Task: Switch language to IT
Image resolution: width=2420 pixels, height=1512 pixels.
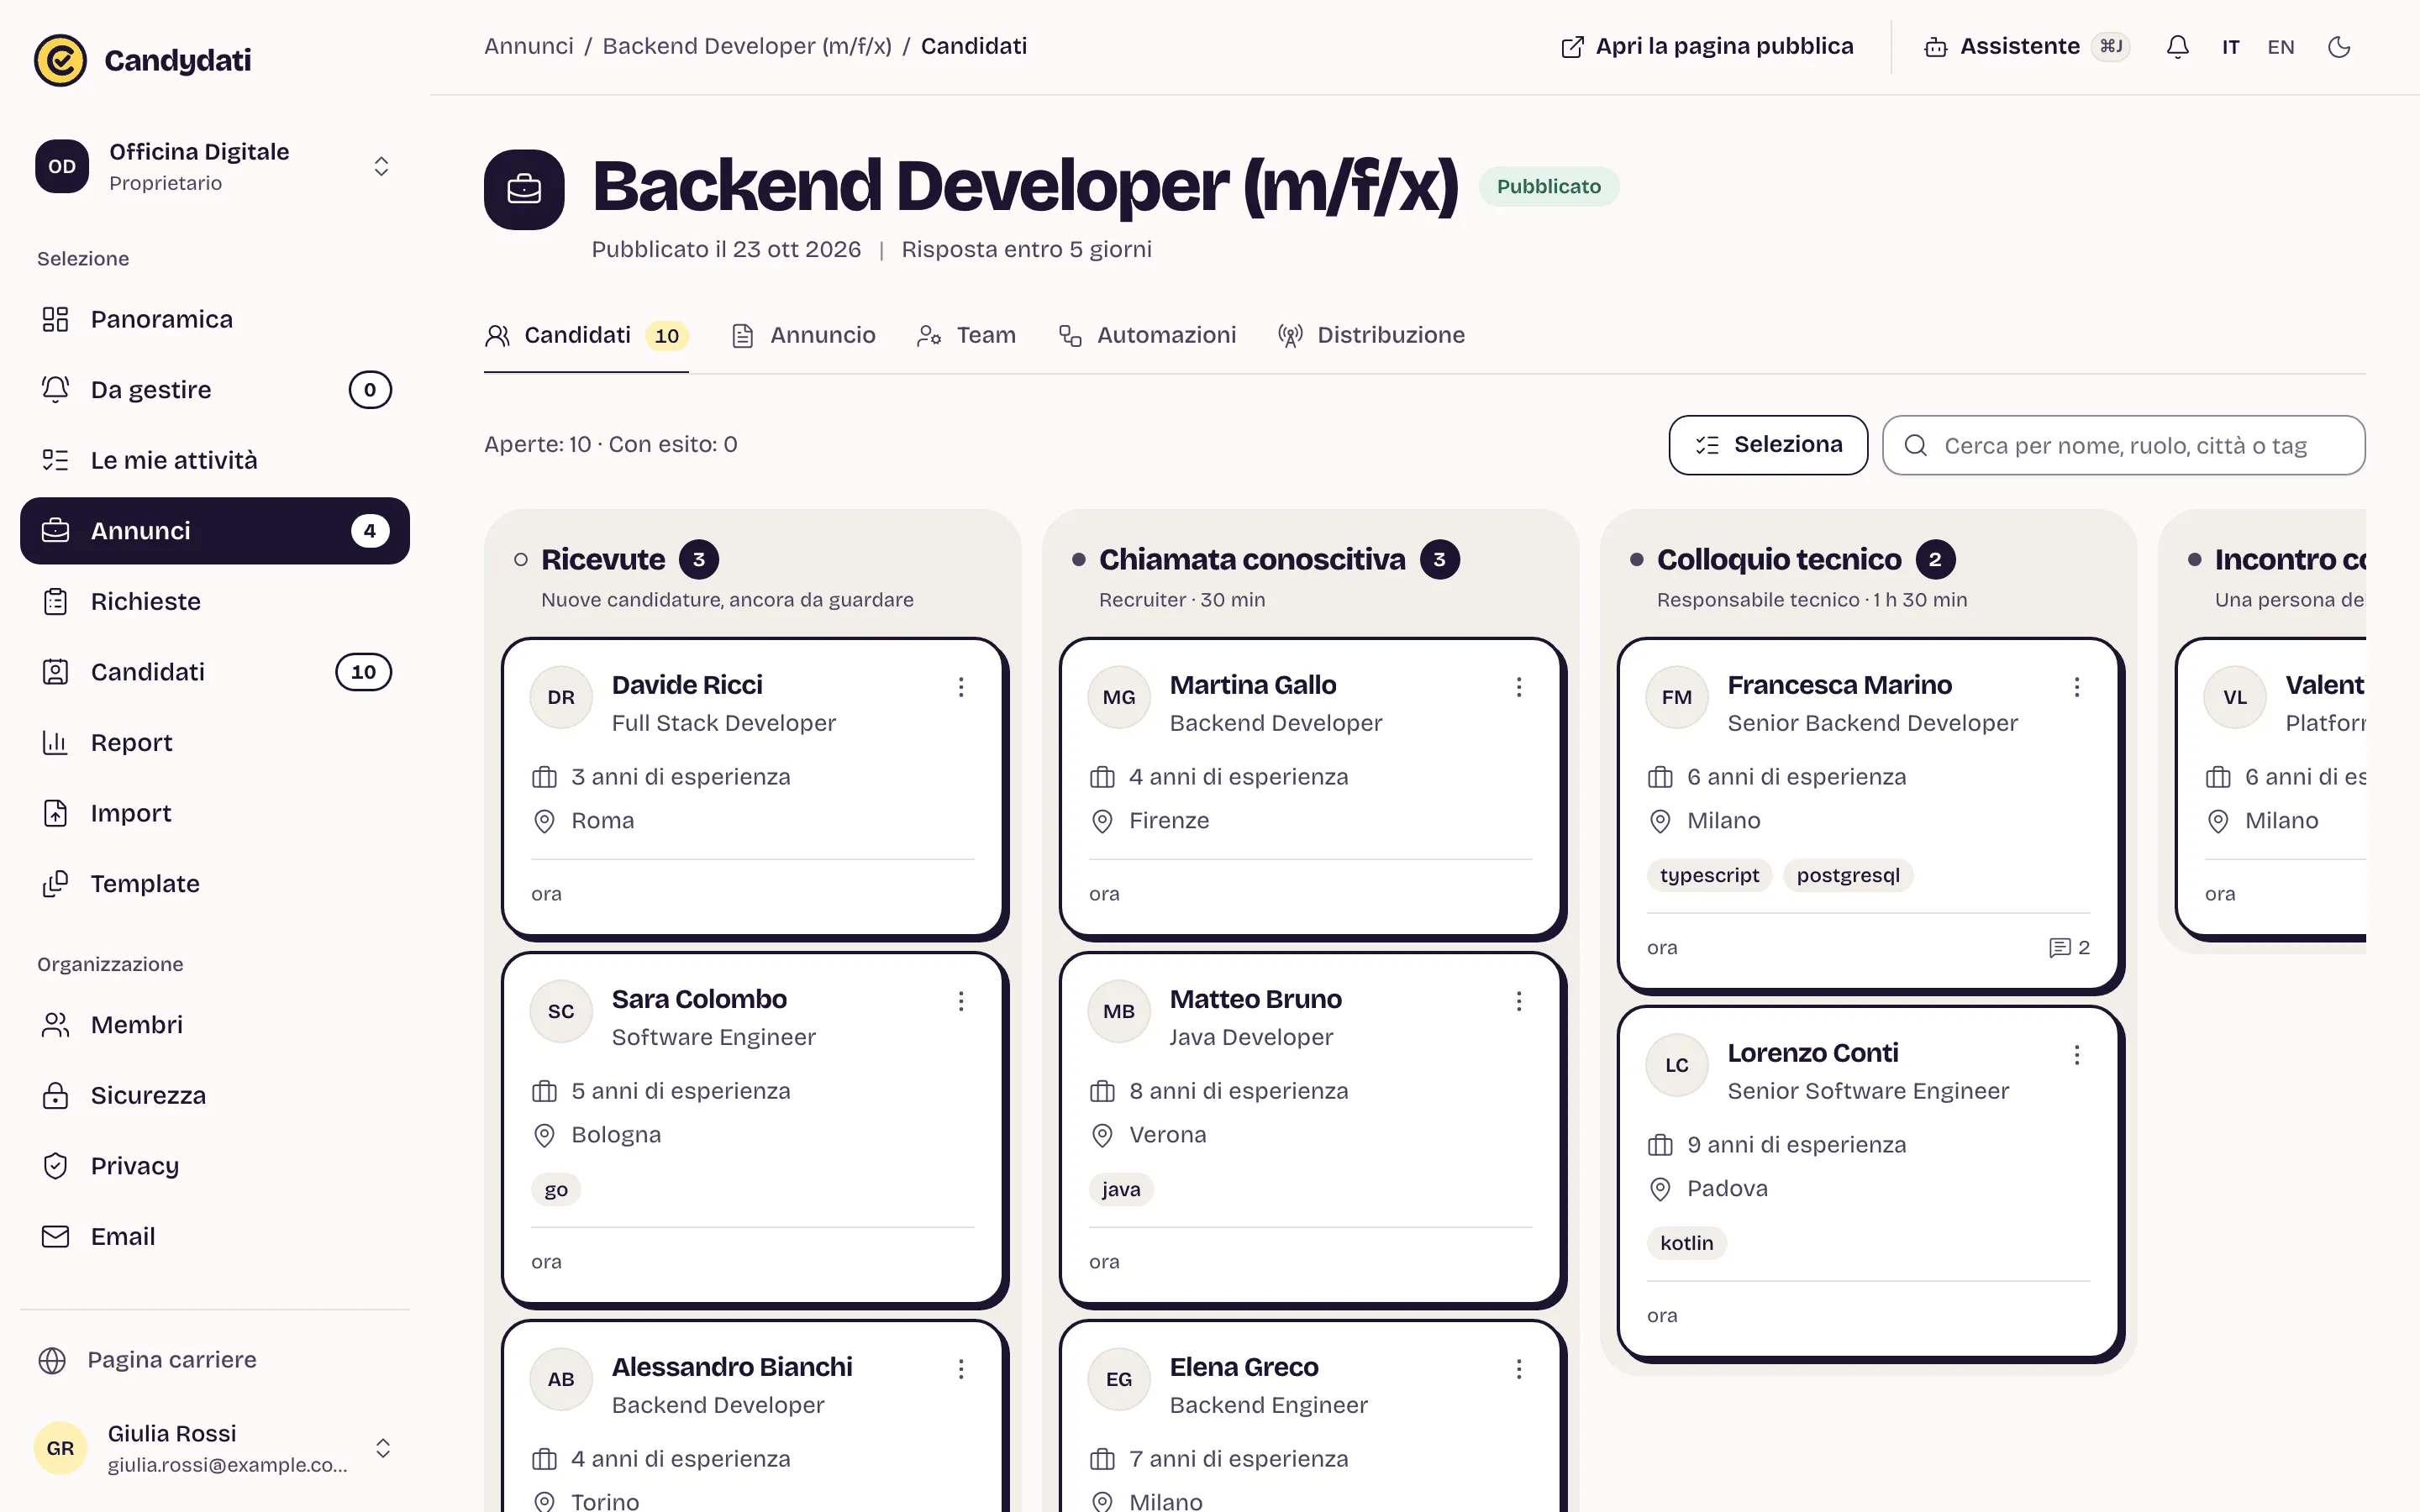Action: point(2230,47)
